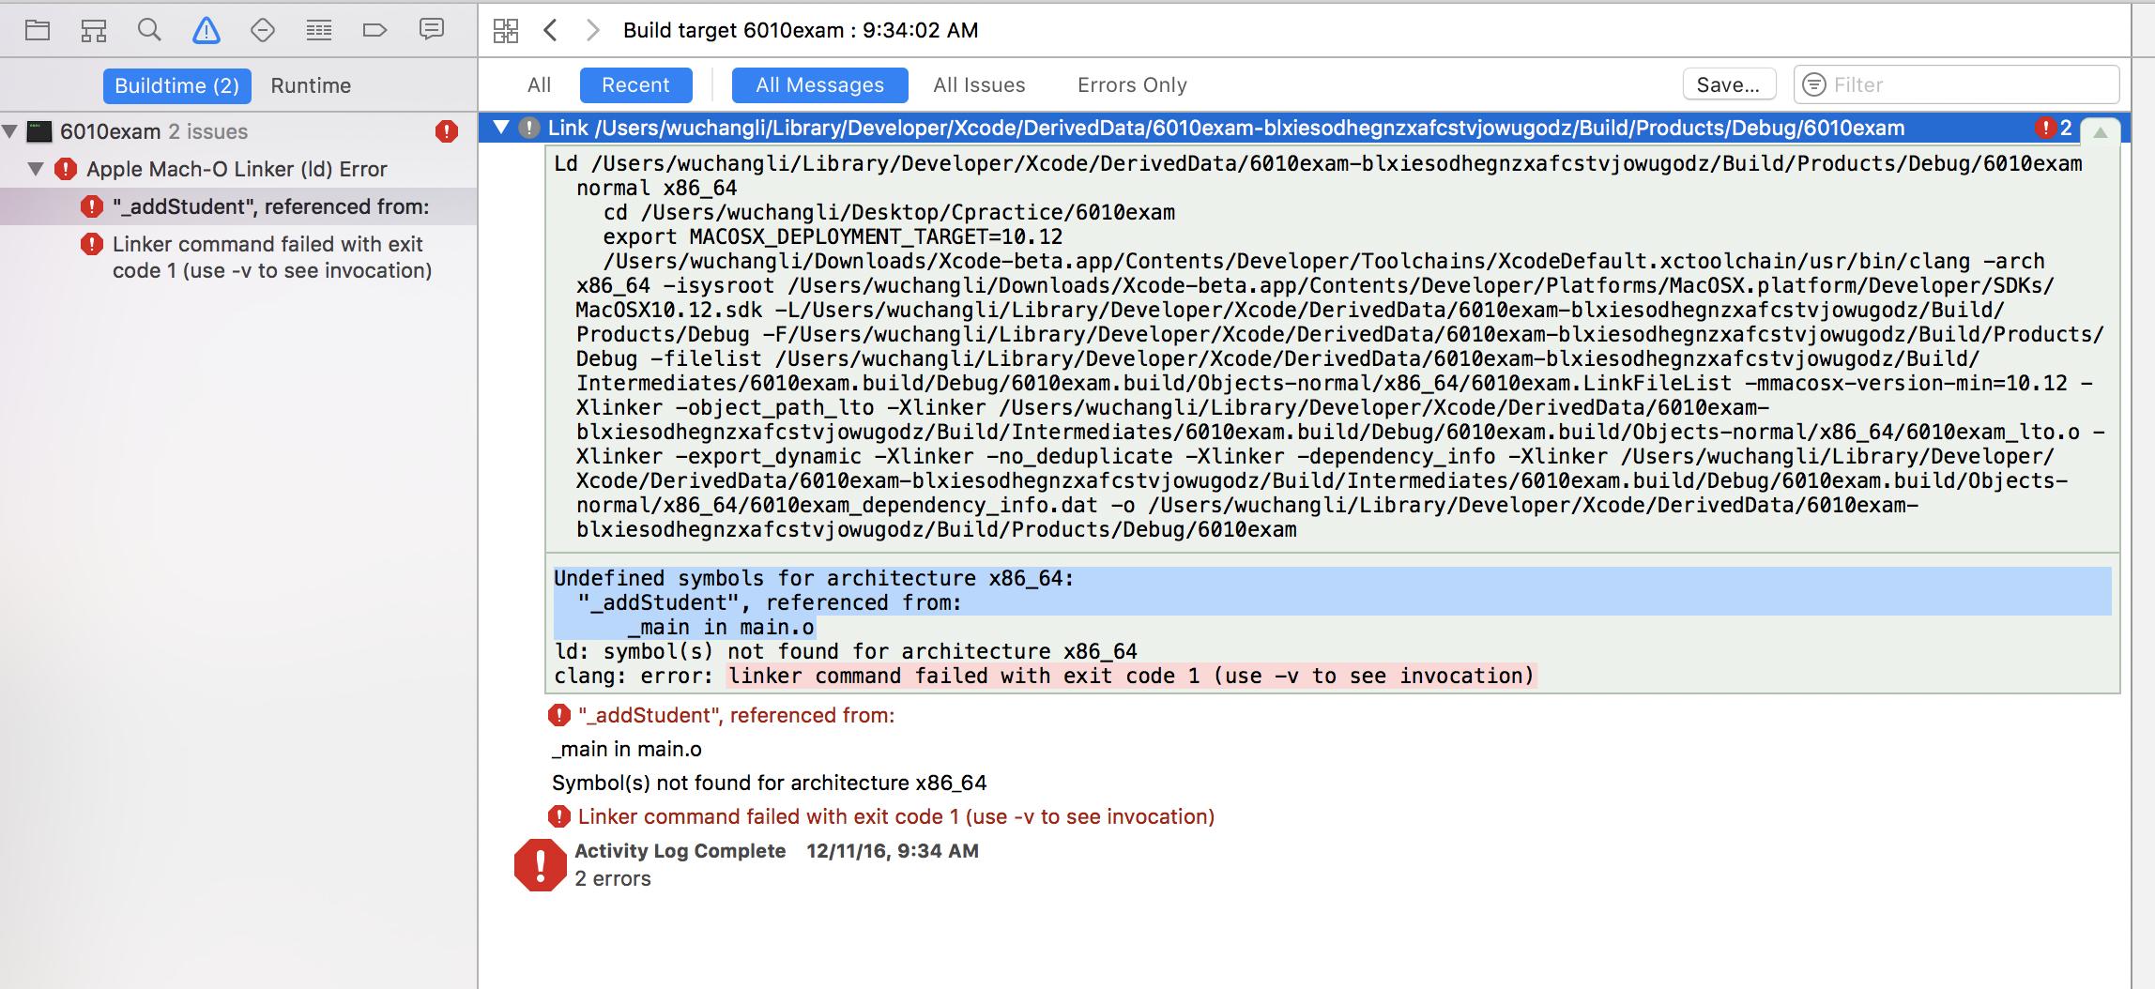Show All Issues filter
Screen dimensions: 2155x989
pos(979,84)
